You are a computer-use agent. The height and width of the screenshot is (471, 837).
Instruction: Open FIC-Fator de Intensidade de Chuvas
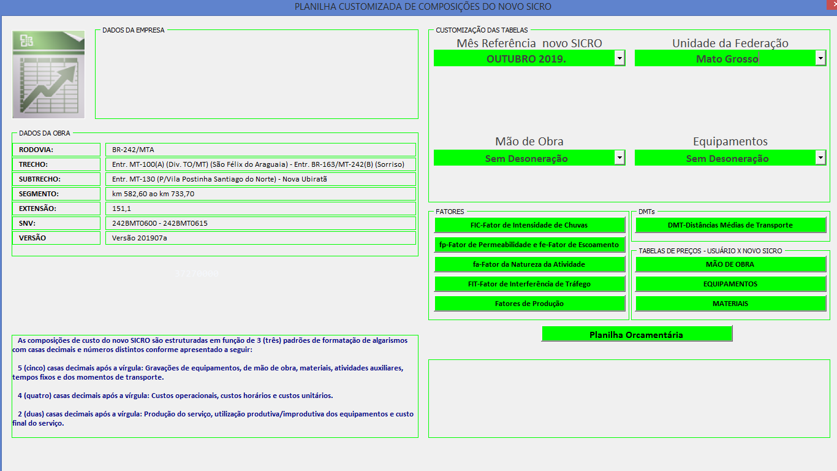[530, 225]
